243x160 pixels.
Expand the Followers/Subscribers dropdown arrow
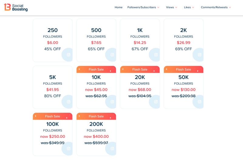158,8
